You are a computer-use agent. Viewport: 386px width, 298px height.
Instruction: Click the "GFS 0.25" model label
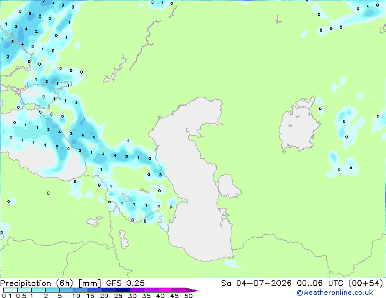[125, 283]
